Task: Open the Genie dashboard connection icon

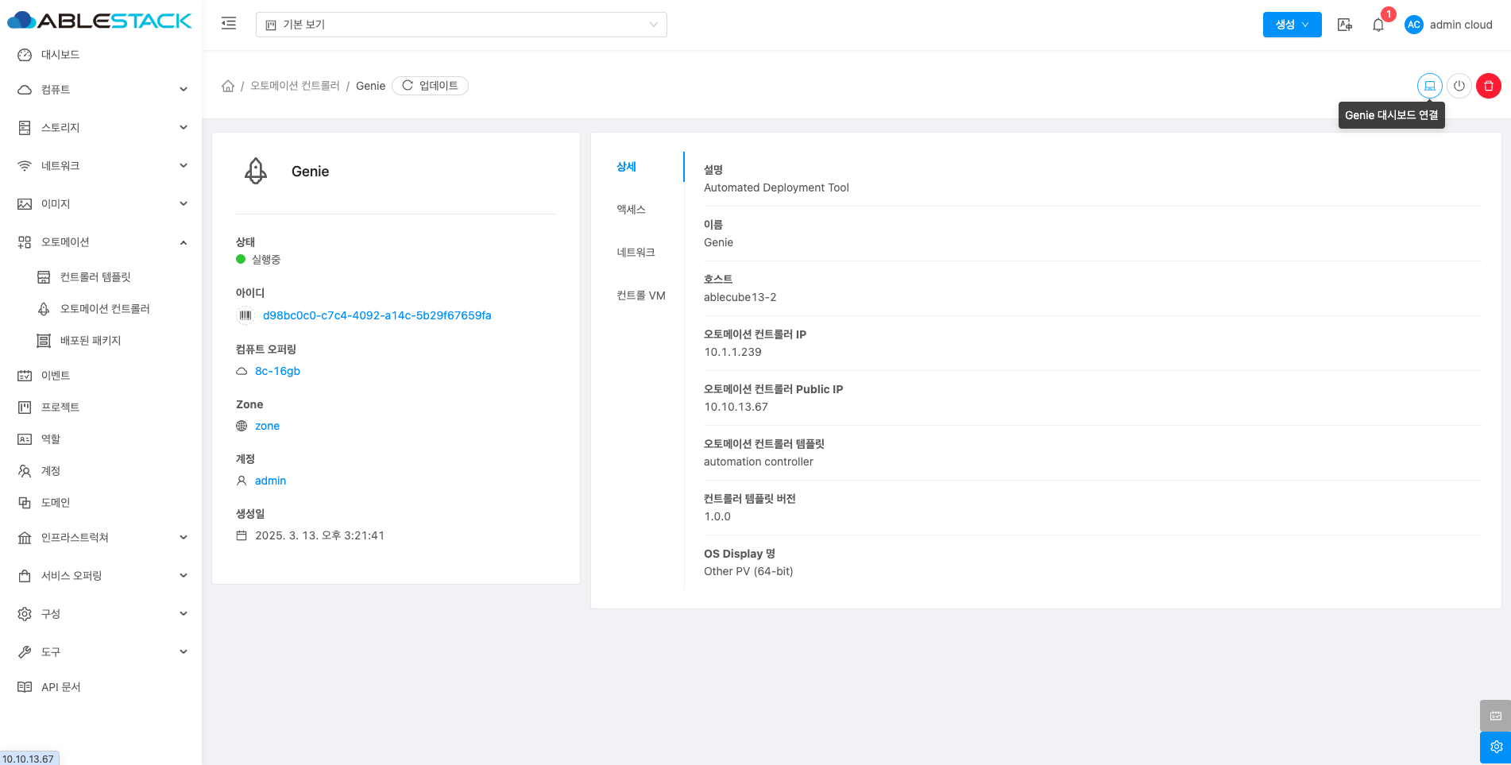Action: pos(1429,86)
